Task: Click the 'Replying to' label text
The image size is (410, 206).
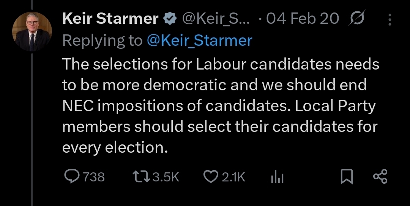Action: [102, 40]
